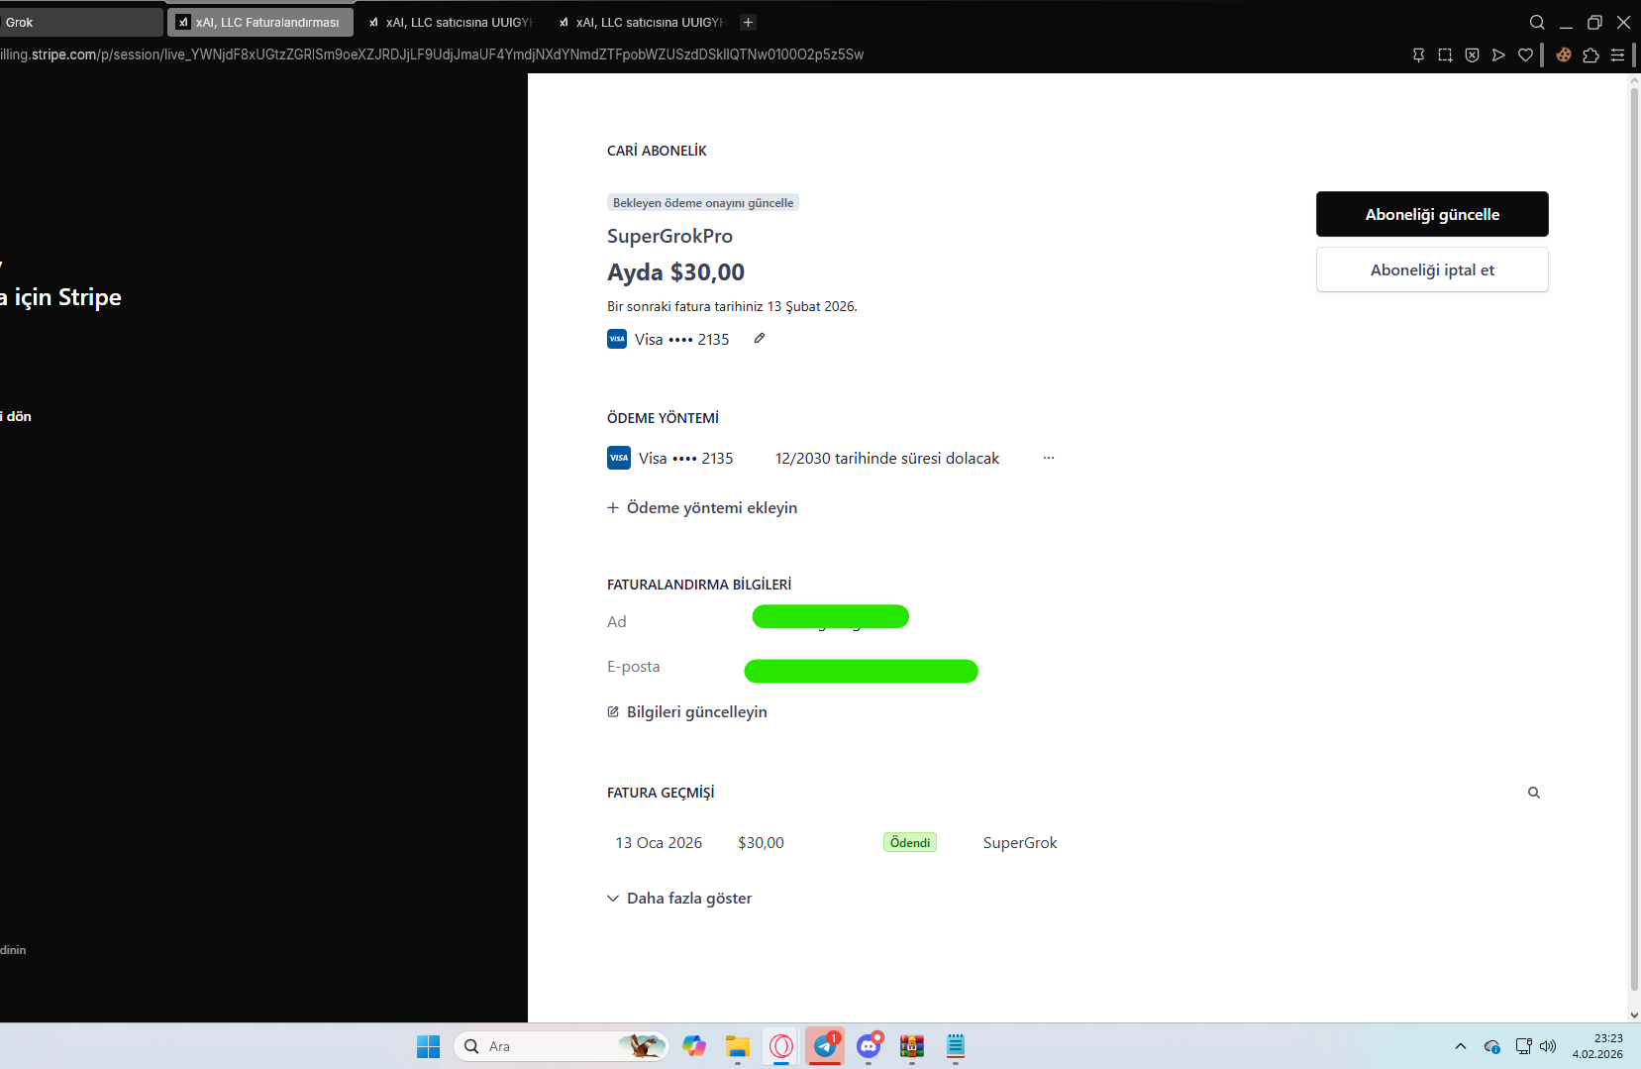Open the three-dot menu for Visa 2135

(x=1048, y=458)
